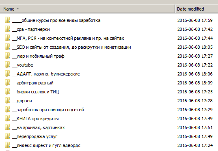The image size is (218, 151).
Task: Click folder icon of 'биржи ссылок и ТИЦ'
Action: point(7,91)
